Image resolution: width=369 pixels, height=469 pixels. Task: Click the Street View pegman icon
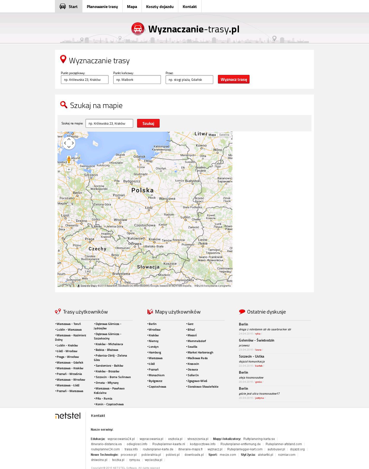tap(69, 160)
